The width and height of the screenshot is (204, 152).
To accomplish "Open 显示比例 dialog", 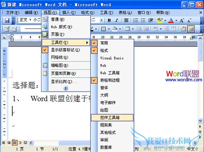I will tap(66, 82).
